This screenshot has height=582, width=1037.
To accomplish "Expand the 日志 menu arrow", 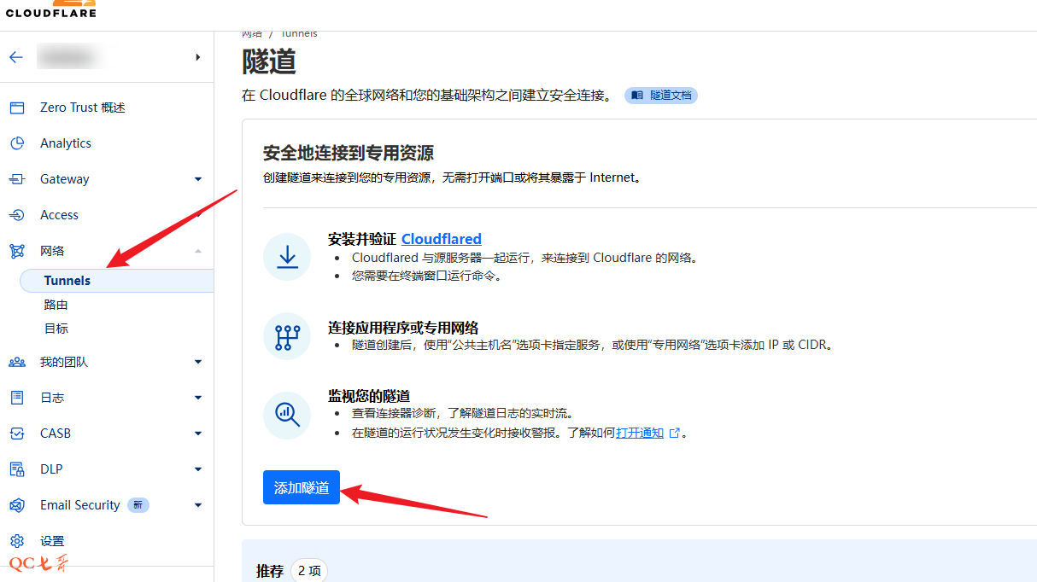I will click(198, 398).
